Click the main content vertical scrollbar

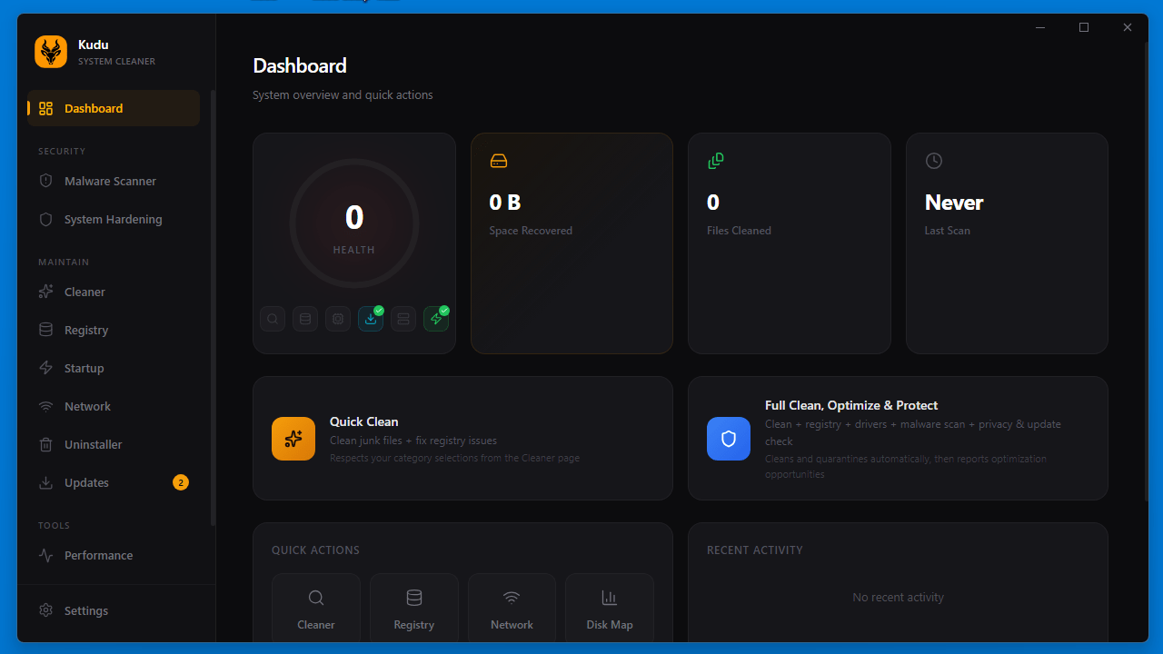coord(1146,272)
